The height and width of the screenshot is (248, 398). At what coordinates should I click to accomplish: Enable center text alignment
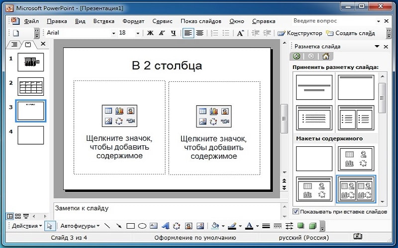pos(200,33)
